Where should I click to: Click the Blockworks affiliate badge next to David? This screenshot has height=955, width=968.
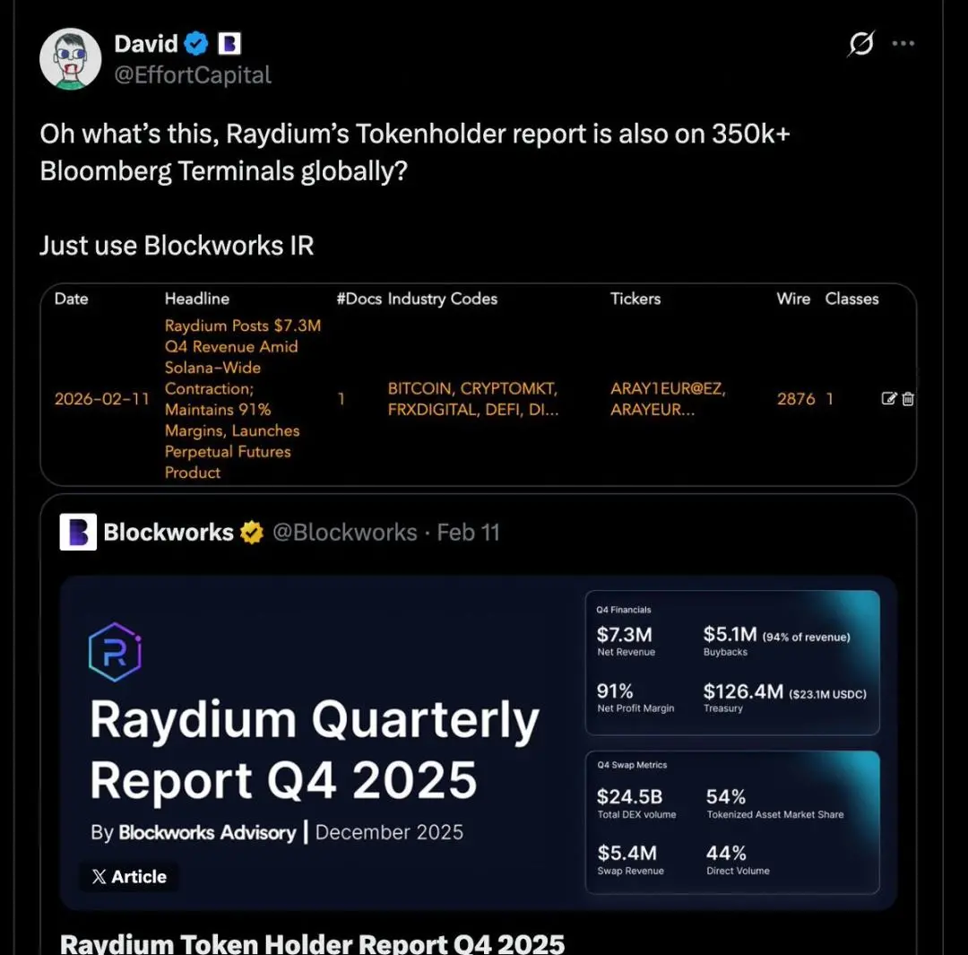tap(229, 43)
